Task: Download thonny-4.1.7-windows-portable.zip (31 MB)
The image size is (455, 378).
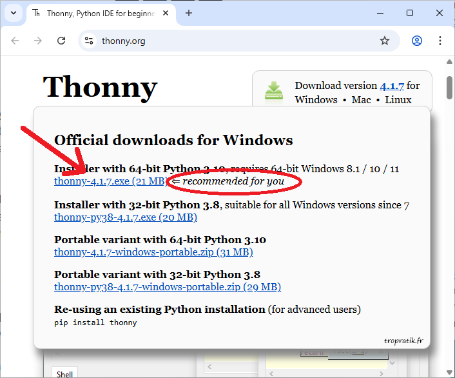Action: pos(153,252)
